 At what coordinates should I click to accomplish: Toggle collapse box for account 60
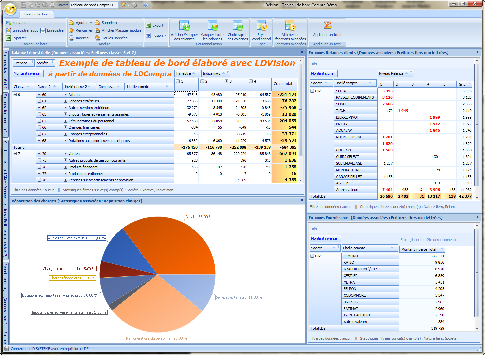(39, 95)
